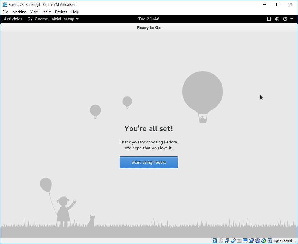Screen dimensions: 298x244
Task: Open the VirtualBox Devices menu
Action: click(61, 12)
